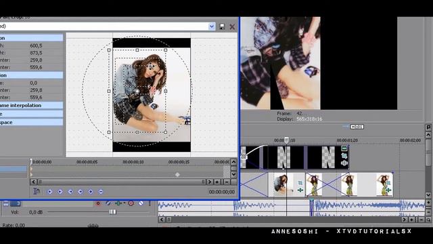
Task: Open automation settings on audio track 3
Action: pyautogui.click(x=131, y=203)
